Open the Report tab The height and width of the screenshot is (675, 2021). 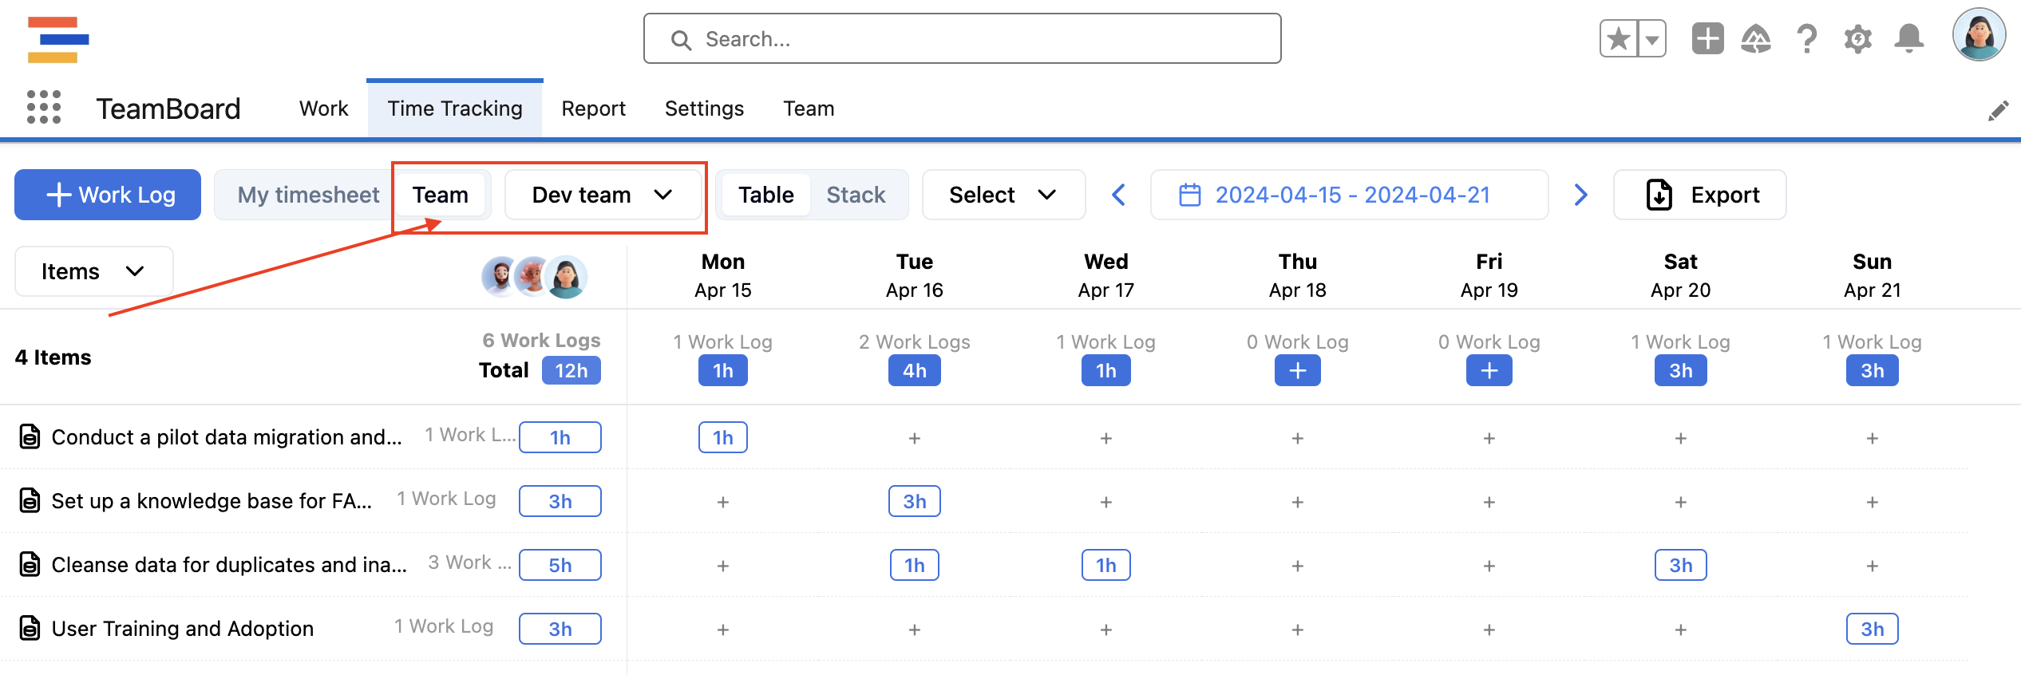pos(593,109)
